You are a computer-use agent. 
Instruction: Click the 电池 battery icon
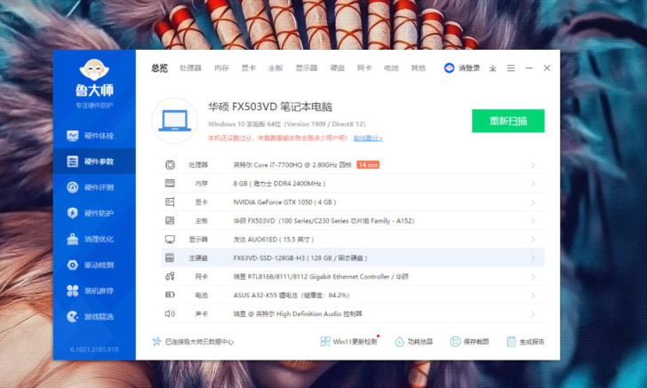(x=170, y=295)
